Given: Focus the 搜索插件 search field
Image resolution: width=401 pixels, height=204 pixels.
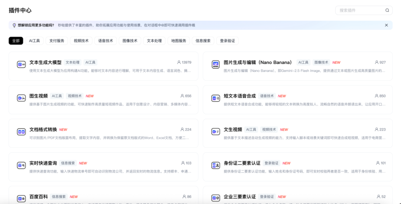Looking at the screenshot, I should coord(360,10).
